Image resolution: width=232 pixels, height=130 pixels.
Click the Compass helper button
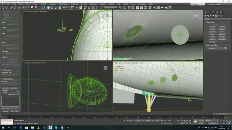pos(212,42)
